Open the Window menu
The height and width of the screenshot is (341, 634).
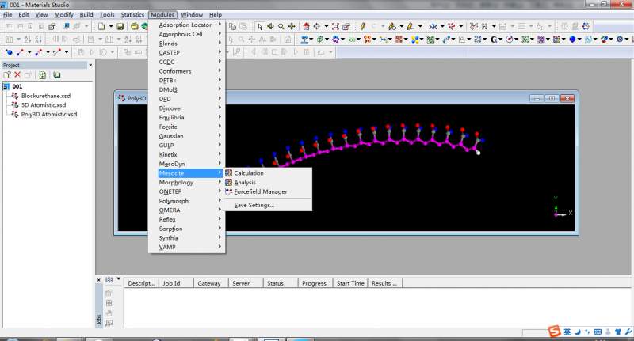(192, 14)
